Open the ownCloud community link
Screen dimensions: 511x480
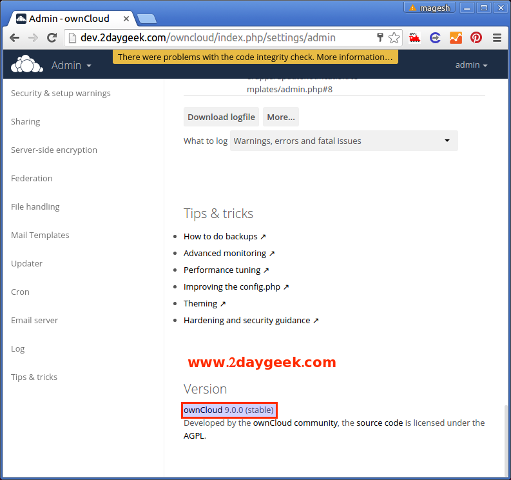pyautogui.click(x=295, y=423)
